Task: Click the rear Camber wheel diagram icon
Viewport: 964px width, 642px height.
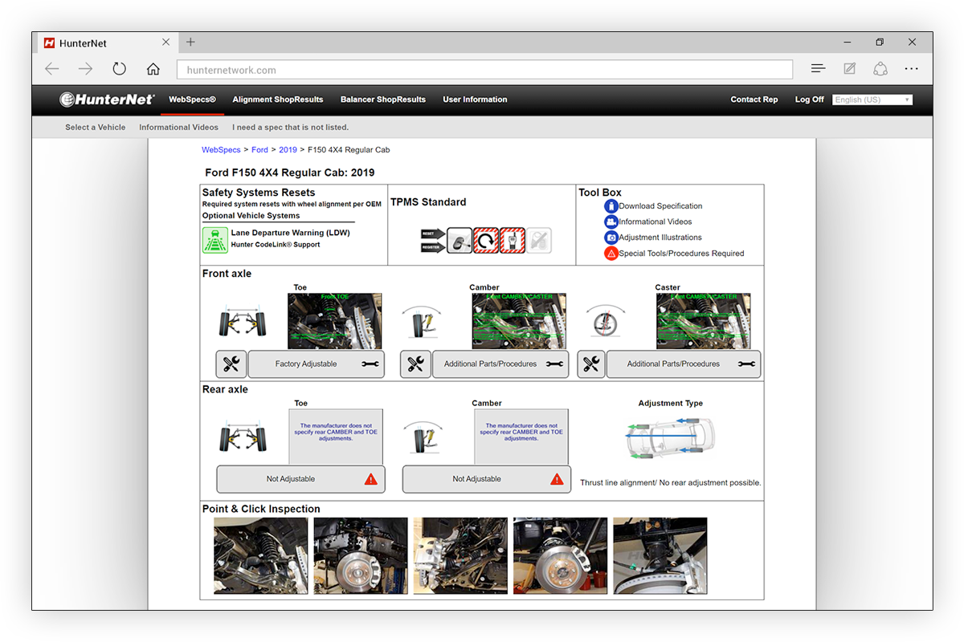Action: (423, 437)
